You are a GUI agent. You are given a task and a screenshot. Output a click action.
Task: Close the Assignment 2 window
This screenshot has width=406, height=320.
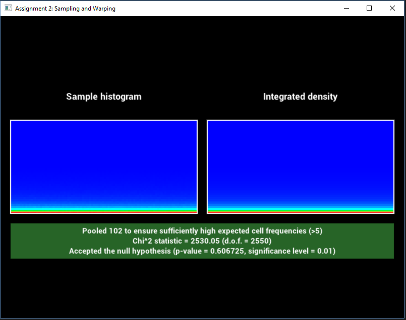coord(392,8)
